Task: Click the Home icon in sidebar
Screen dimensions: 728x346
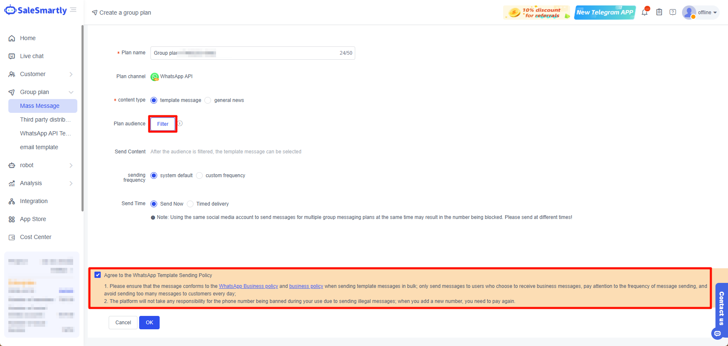Action: (x=12, y=38)
